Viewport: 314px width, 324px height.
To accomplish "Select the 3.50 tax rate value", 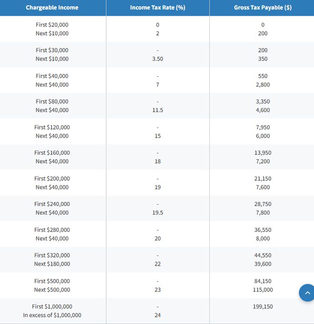I will pyautogui.click(x=157, y=59).
